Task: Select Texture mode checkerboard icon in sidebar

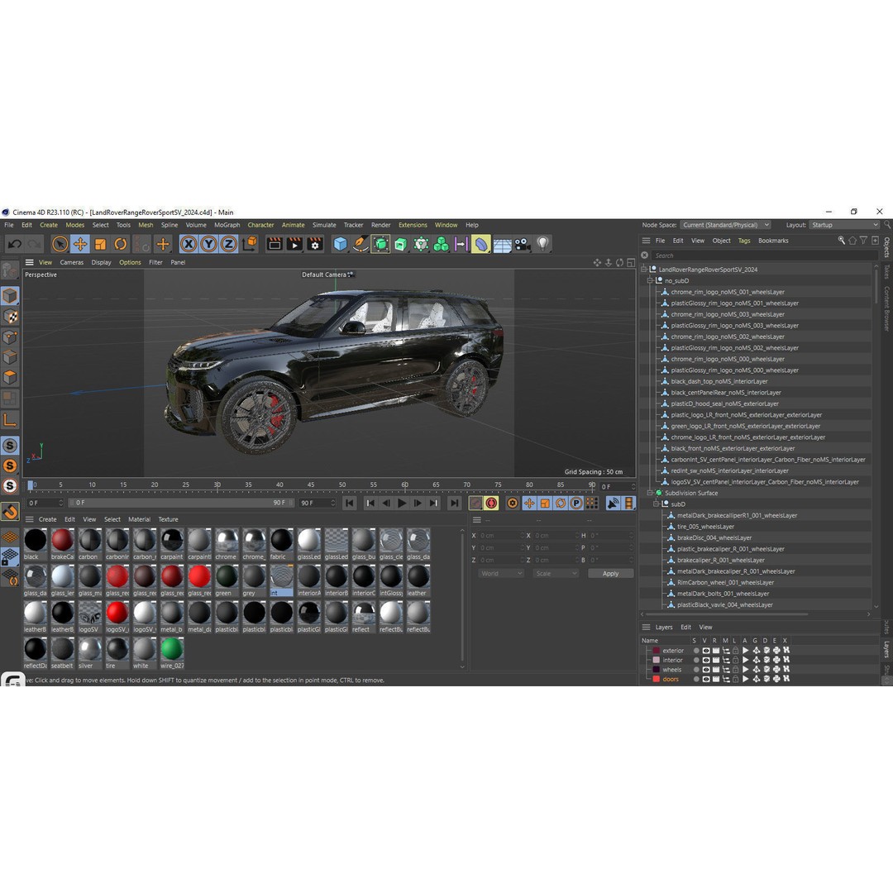Action: 10,317
